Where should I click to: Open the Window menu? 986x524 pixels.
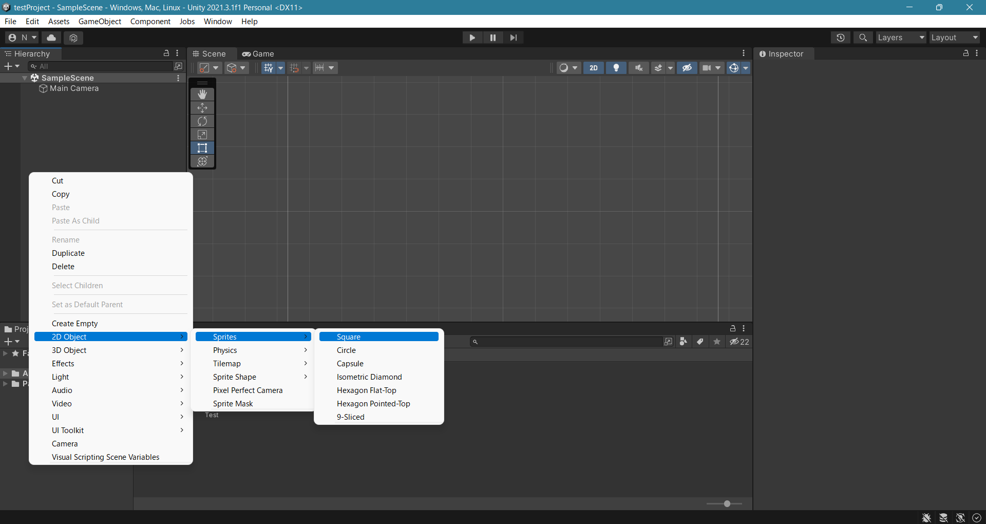tap(218, 22)
